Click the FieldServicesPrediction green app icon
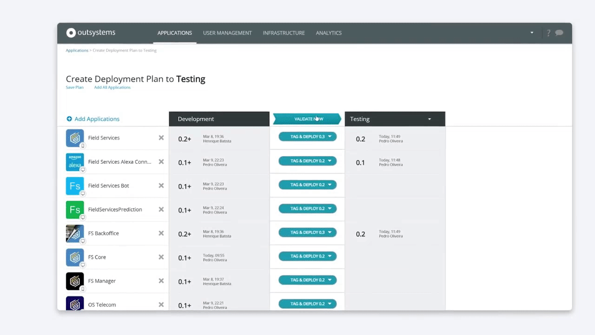Viewport: 595px width, 335px height. (x=75, y=209)
